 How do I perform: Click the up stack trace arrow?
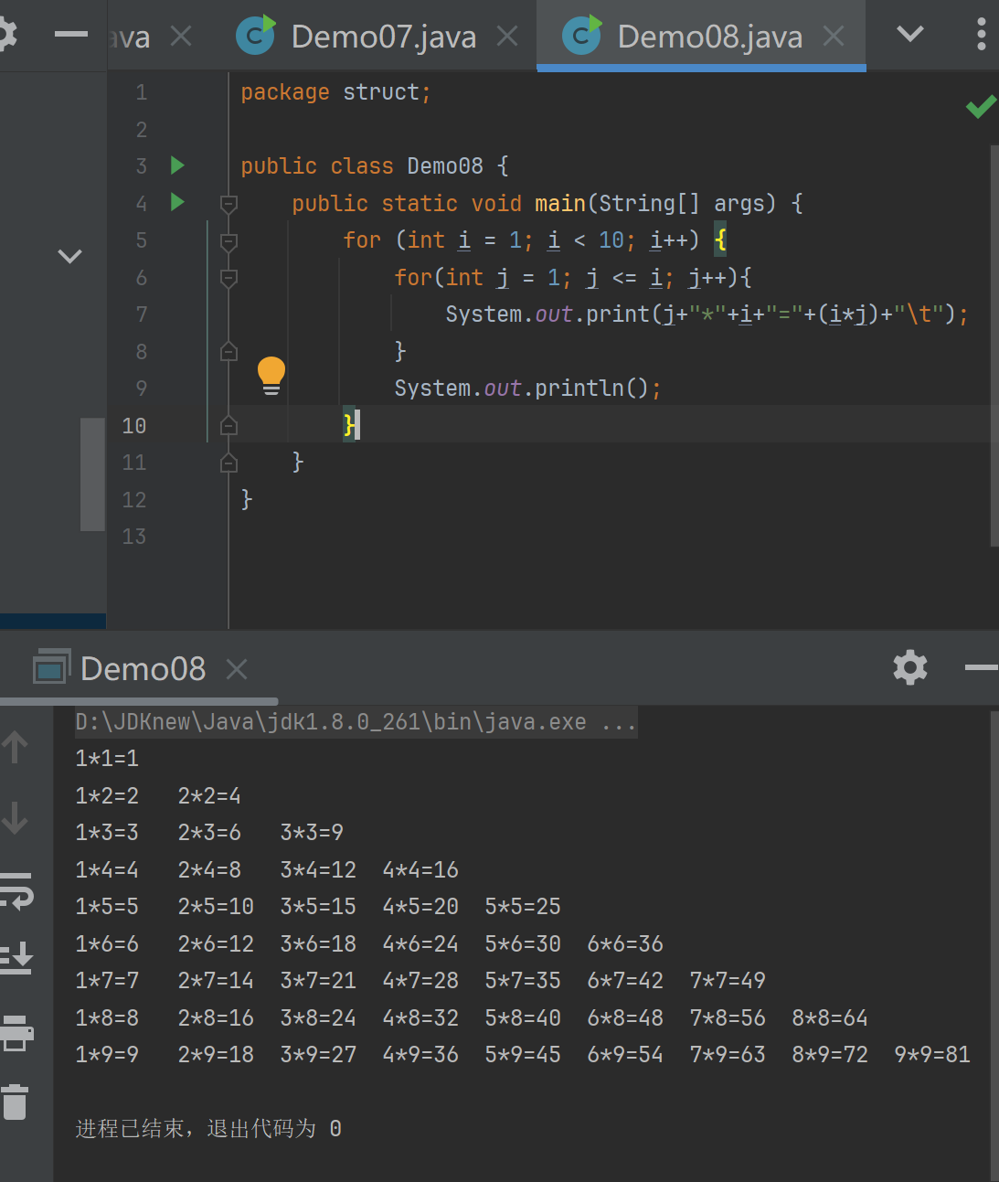[x=15, y=747]
